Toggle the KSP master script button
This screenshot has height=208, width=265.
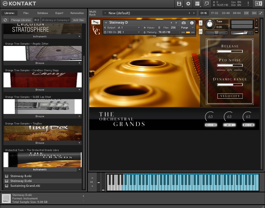(246, 13)
